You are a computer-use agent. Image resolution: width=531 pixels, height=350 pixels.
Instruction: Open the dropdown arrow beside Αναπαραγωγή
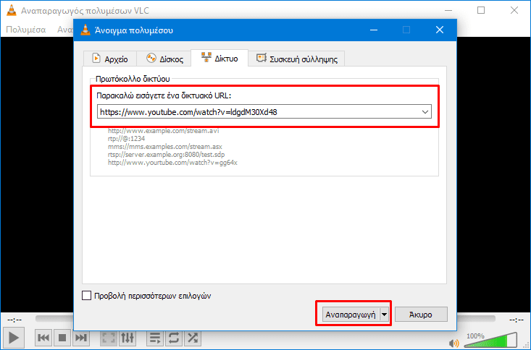coord(384,315)
